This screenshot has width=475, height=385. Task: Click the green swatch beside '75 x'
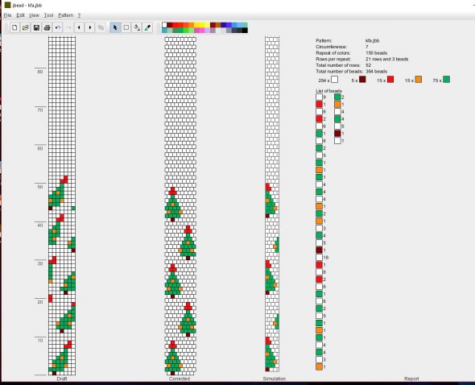pos(446,80)
